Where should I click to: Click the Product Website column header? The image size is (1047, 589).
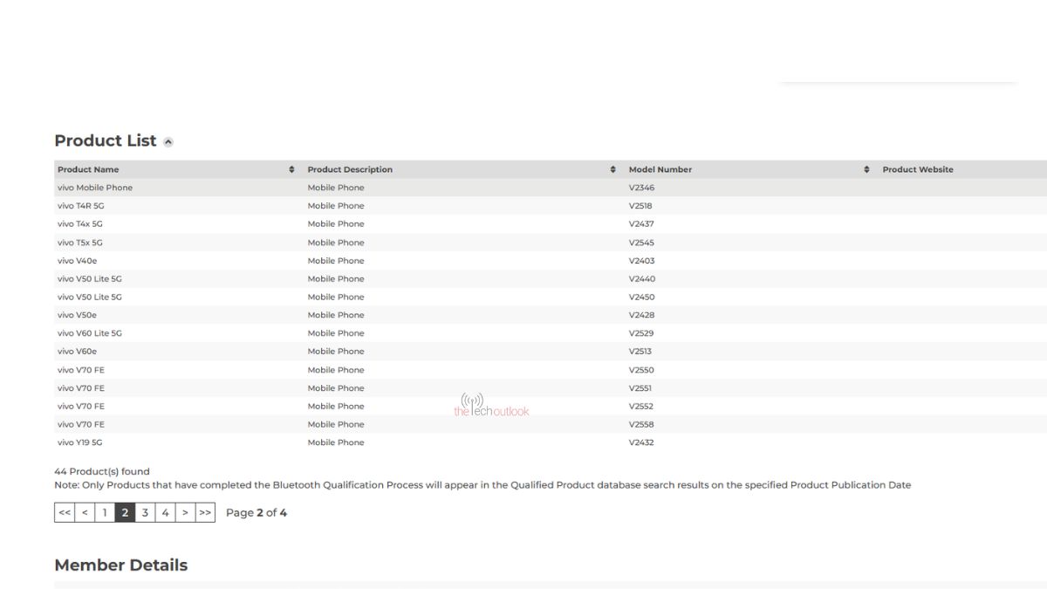click(917, 169)
